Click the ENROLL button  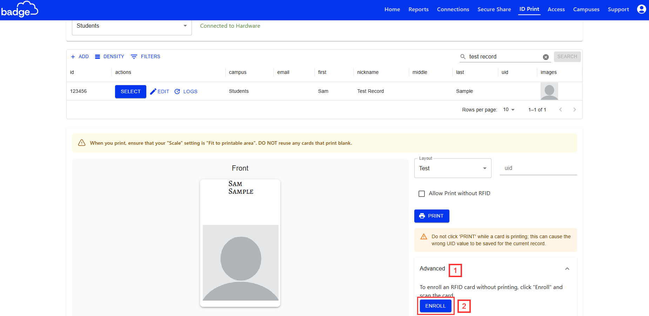tap(435, 306)
